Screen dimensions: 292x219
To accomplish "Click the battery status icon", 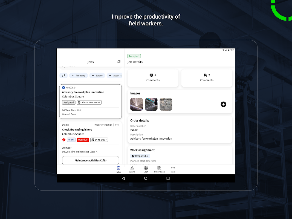I will tap(229, 50).
